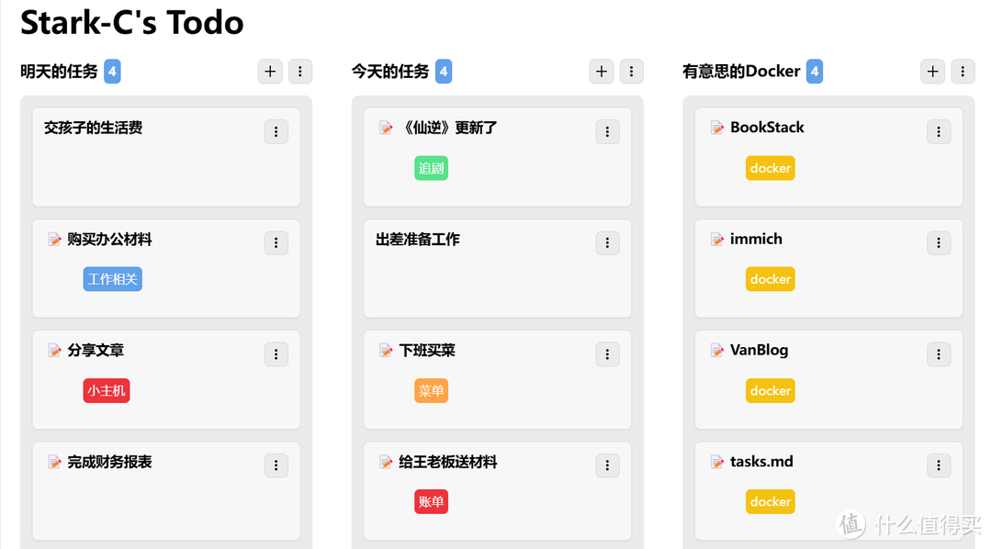The width and height of the screenshot is (992, 549).
Task: Open the 有意思的Docker column options menu
Action: (963, 72)
